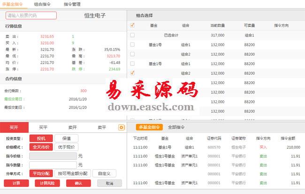Select 优于现价 price mode

coord(66,147)
